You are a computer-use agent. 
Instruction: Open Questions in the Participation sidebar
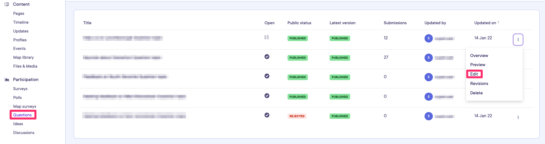[x=22, y=115]
